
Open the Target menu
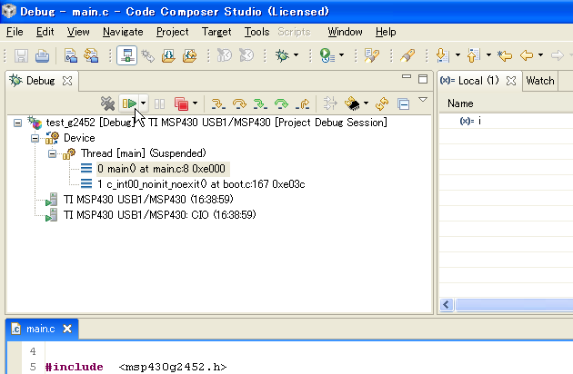click(216, 32)
